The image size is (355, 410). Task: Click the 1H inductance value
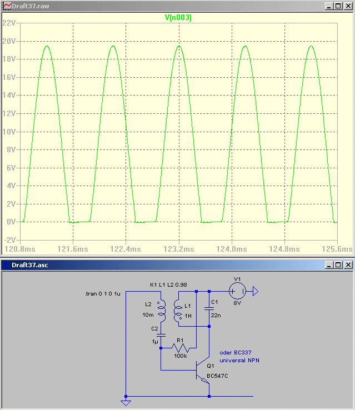tap(188, 316)
